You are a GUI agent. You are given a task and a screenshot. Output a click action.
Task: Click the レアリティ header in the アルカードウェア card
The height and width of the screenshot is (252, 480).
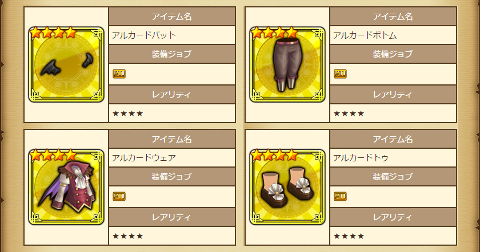tap(172, 217)
